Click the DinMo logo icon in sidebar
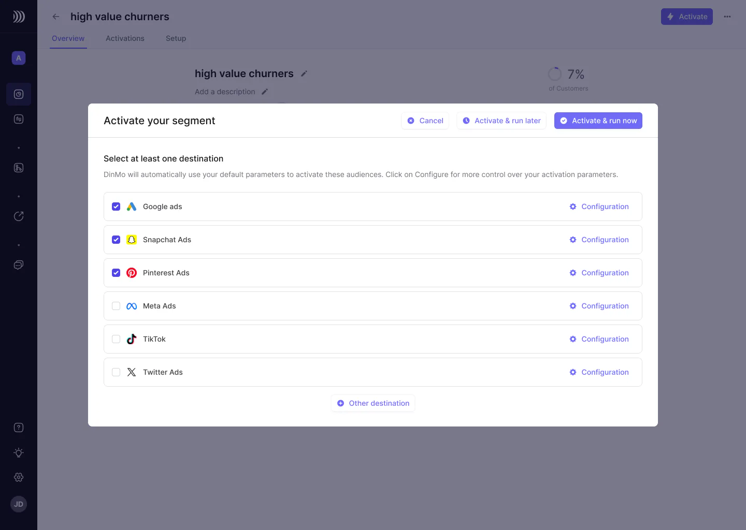Image resolution: width=746 pixels, height=530 pixels. [19, 17]
